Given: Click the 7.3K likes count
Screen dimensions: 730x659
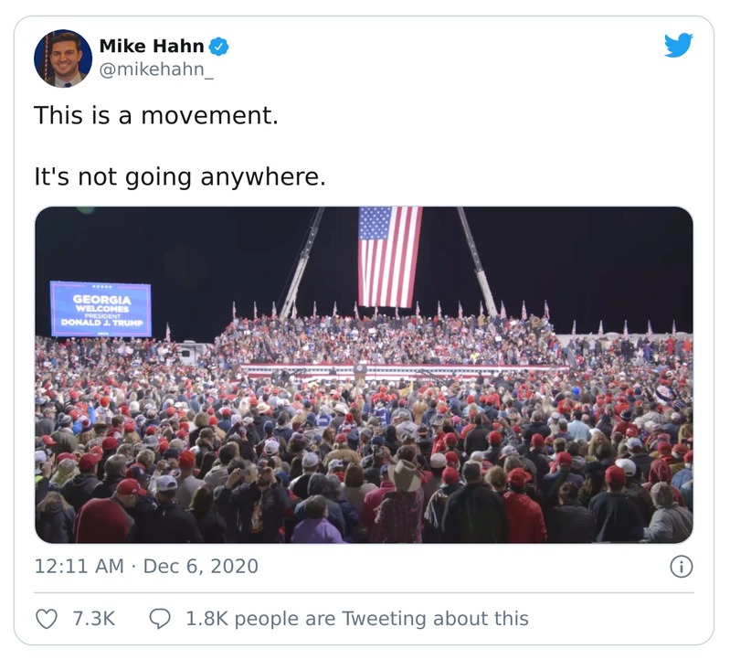Looking at the screenshot, I should [x=93, y=619].
